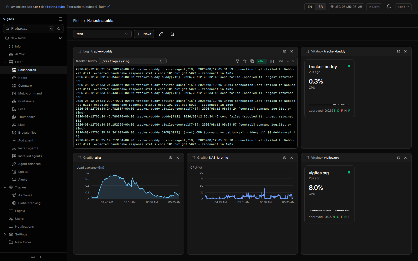This screenshot has width=418, height=261.
Task: Open the digitalcube organization link
Action: pos(55,7)
